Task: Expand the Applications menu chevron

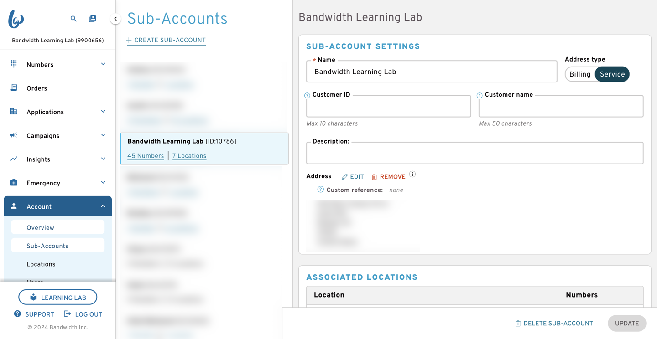Action: coord(103,112)
